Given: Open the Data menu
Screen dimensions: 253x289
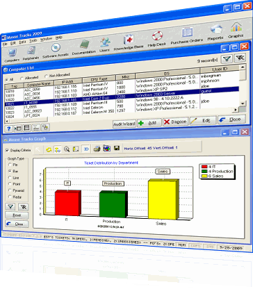Looking at the screenshot, I should pos(22,42).
